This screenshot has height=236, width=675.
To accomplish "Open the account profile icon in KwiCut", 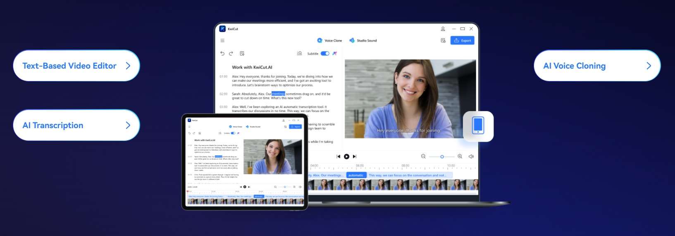I will click(443, 29).
